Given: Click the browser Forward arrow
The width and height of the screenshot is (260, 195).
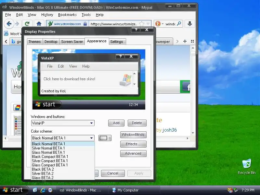Looking at the screenshot, I should (x=17, y=24).
